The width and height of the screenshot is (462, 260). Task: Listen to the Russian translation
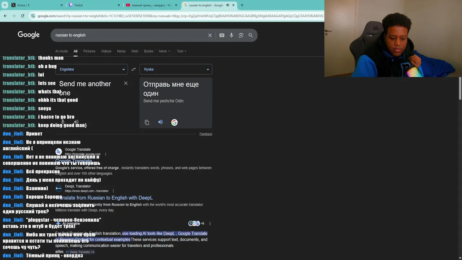(x=160, y=122)
